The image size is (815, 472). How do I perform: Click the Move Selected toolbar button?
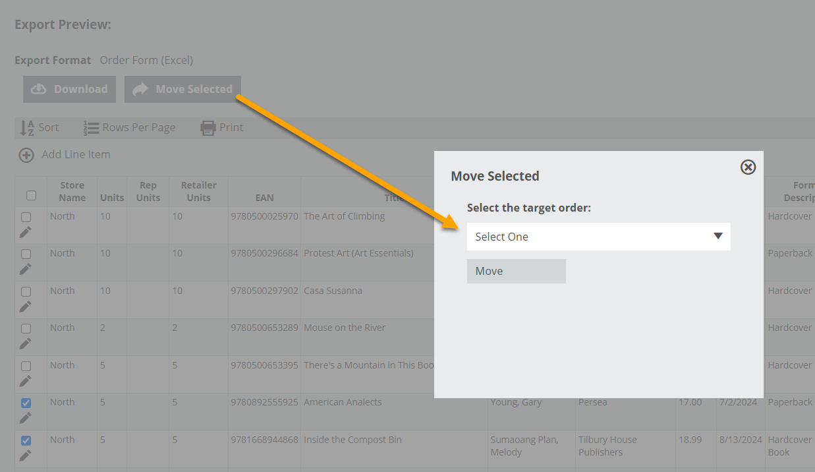tap(183, 89)
